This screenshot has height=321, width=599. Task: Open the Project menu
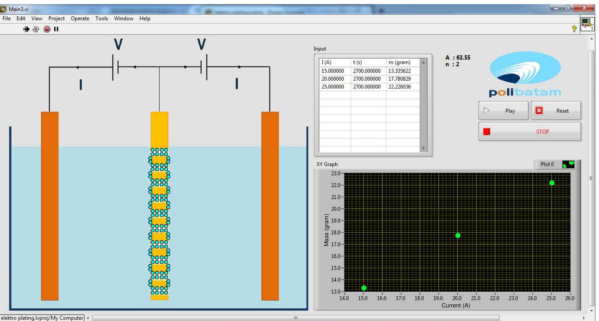coord(56,18)
